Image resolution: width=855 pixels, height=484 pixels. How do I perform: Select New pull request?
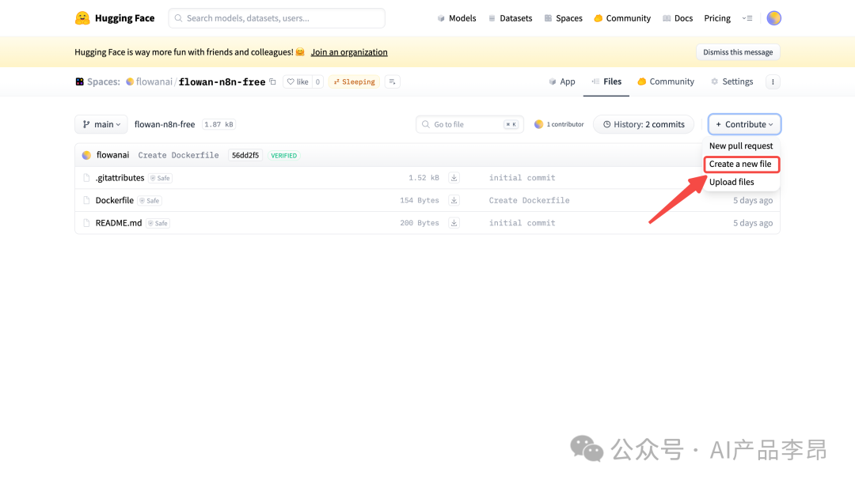(x=740, y=146)
